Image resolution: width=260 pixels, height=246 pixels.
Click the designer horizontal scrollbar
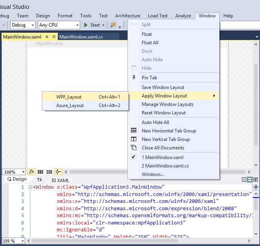point(99,172)
